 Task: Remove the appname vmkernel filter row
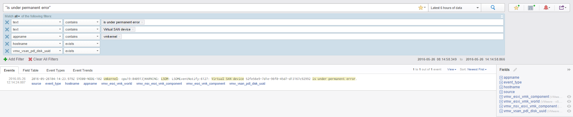(7, 37)
